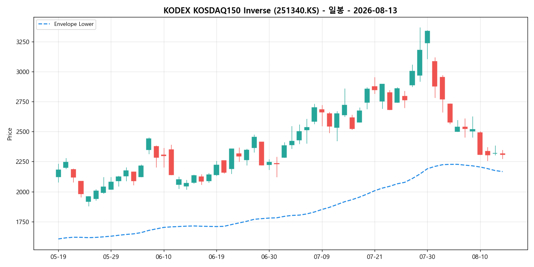Click the lowest green candle near 1940
Screen dimensions: 534x267
(x=88, y=199)
